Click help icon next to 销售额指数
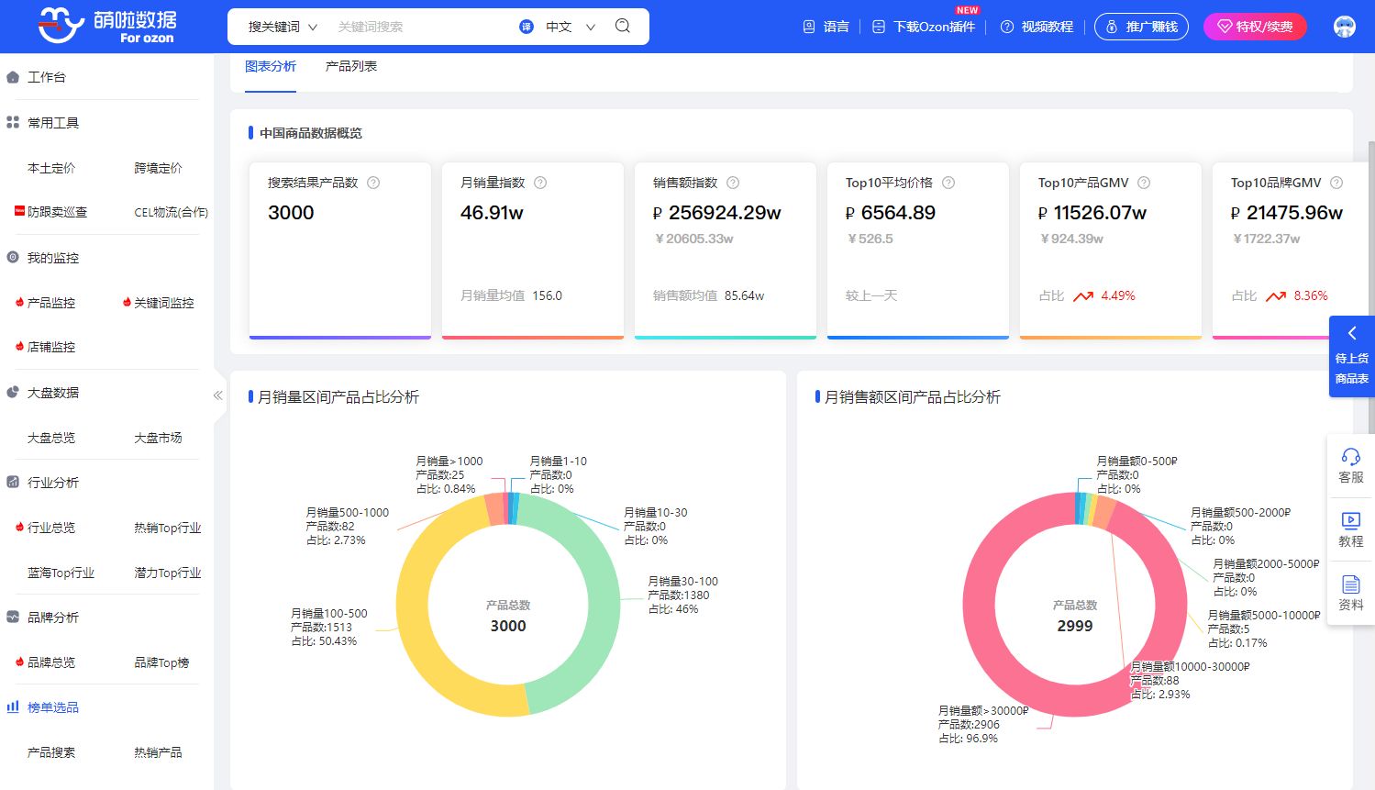This screenshot has height=790, width=1375. [733, 183]
